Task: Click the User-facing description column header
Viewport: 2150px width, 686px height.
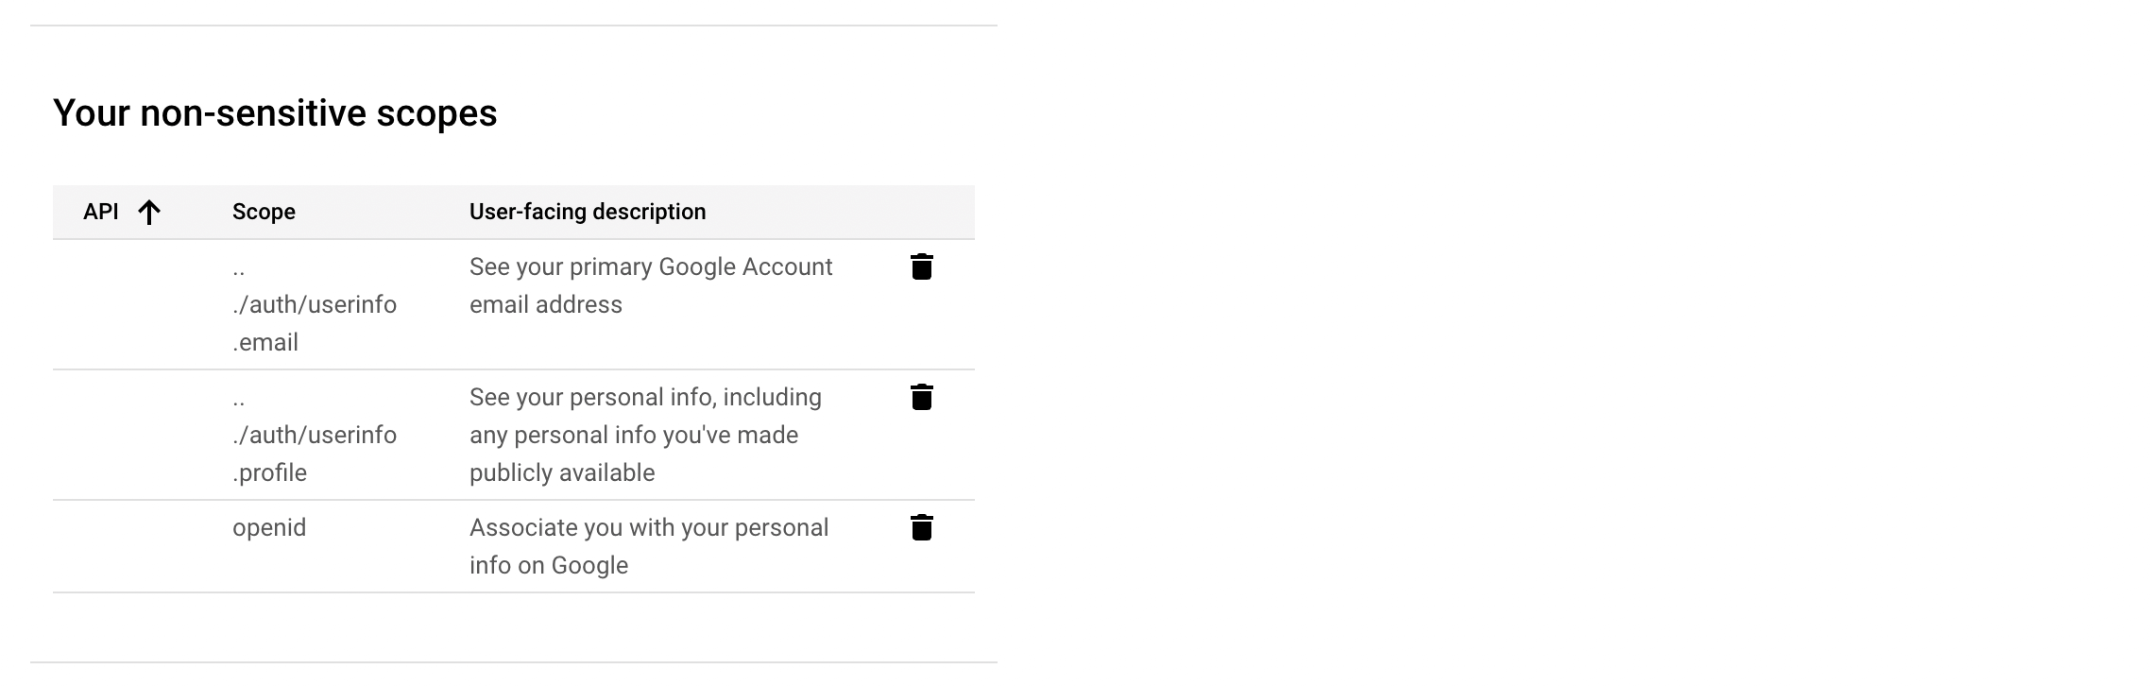Action: point(588,212)
